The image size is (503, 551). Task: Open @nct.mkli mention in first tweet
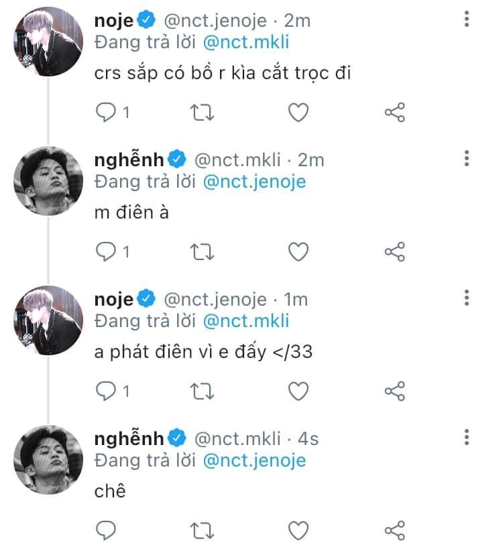click(246, 42)
